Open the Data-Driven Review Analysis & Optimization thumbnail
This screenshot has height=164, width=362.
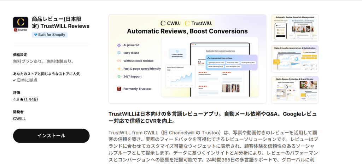coord(294,59)
